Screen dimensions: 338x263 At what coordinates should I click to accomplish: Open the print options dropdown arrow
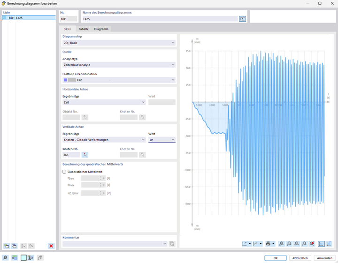[273, 244]
